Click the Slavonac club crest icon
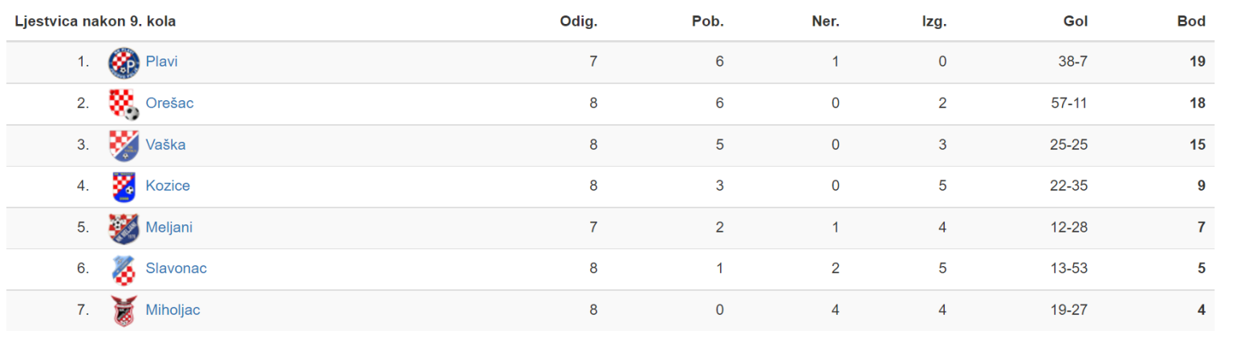Screen dimensions: 1233x343 [x=124, y=269]
